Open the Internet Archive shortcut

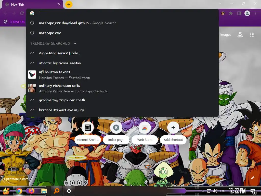88,132
